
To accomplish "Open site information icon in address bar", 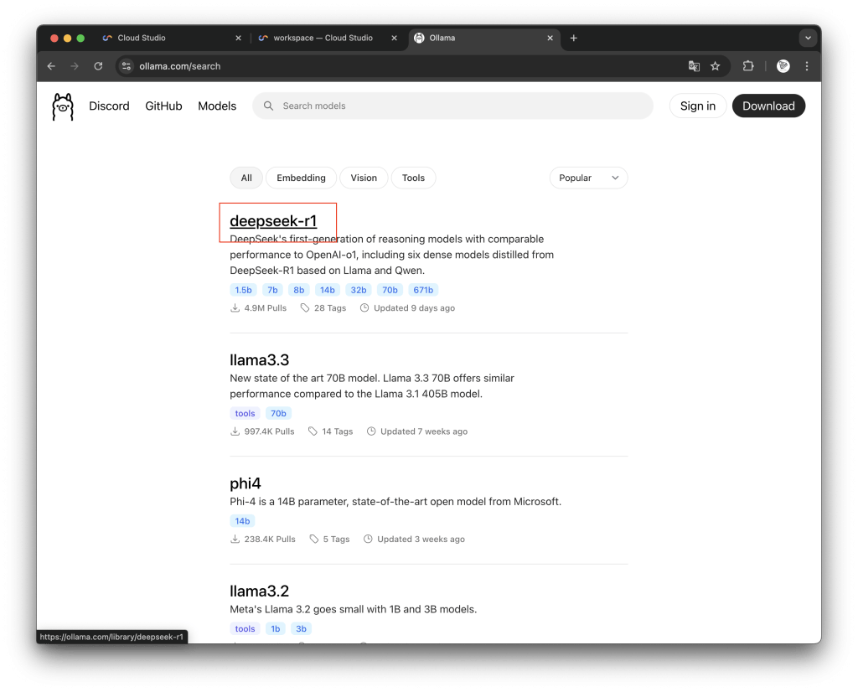I will [x=127, y=66].
